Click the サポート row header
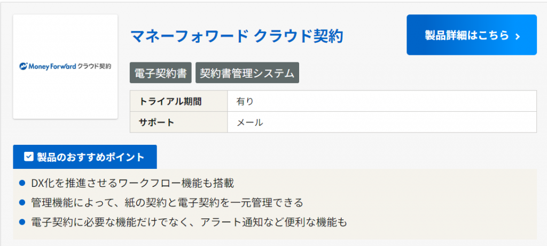The height and width of the screenshot is (246, 547). coord(157,122)
